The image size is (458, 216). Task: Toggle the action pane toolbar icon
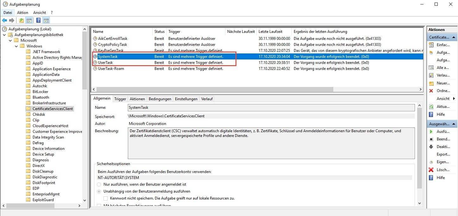point(46,21)
